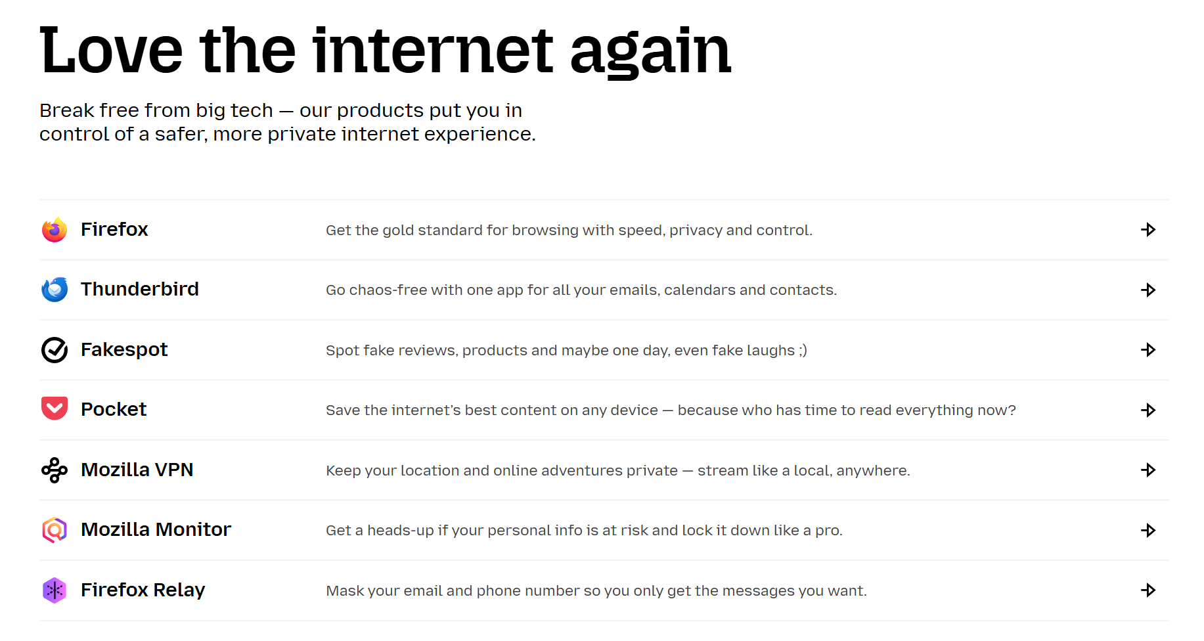Click the Mozilla Monitor icon
The height and width of the screenshot is (641, 1204).
[55, 530]
